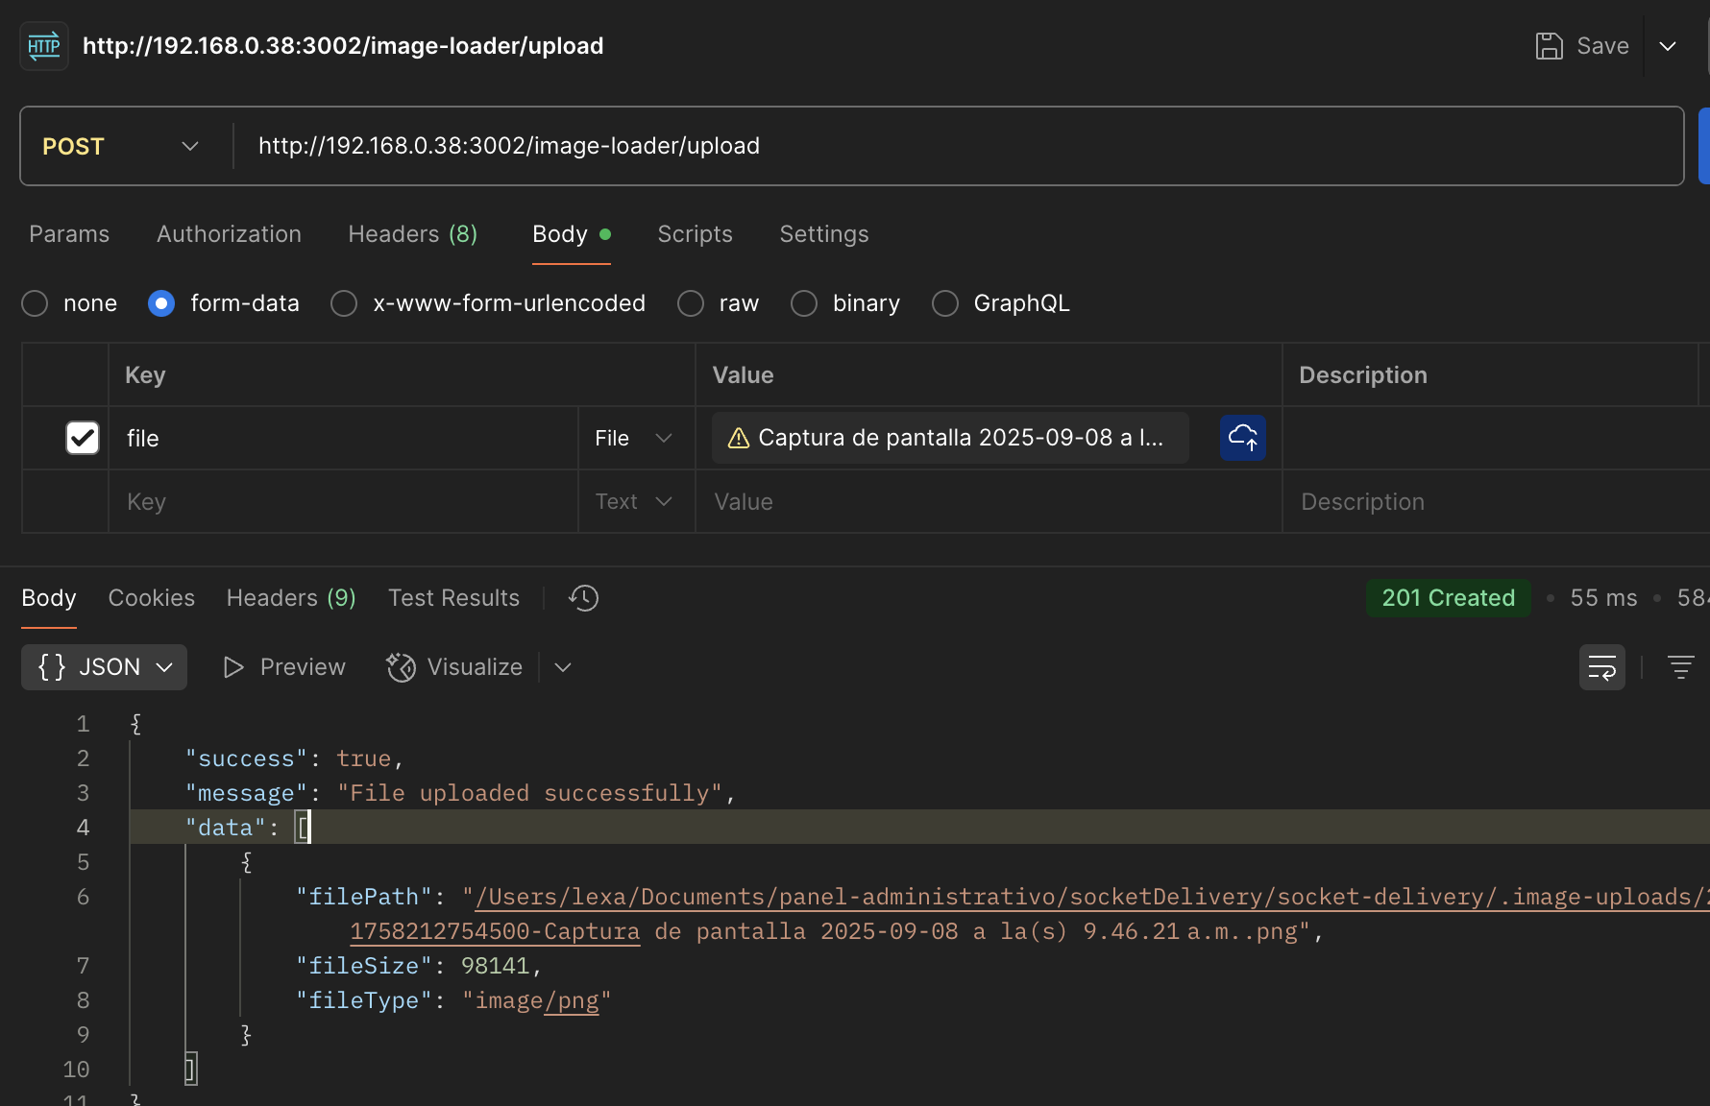Click the HTTP request type icon
This screenshot has height=1106, width=1710.
tap(44, 46)
